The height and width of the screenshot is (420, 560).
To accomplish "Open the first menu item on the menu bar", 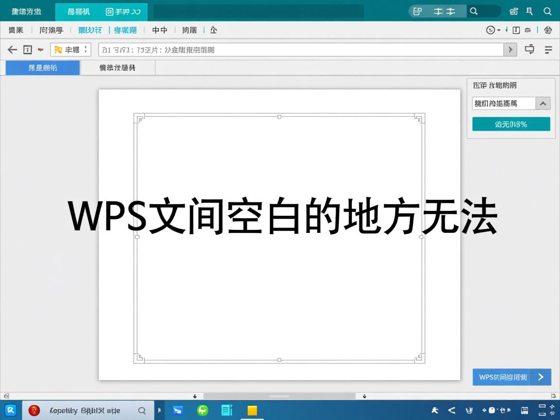I will click(x=16, y=30).
